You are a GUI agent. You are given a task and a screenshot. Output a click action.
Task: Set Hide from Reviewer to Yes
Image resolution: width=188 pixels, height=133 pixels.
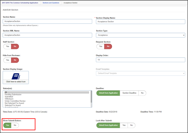[x=7, y=60]
